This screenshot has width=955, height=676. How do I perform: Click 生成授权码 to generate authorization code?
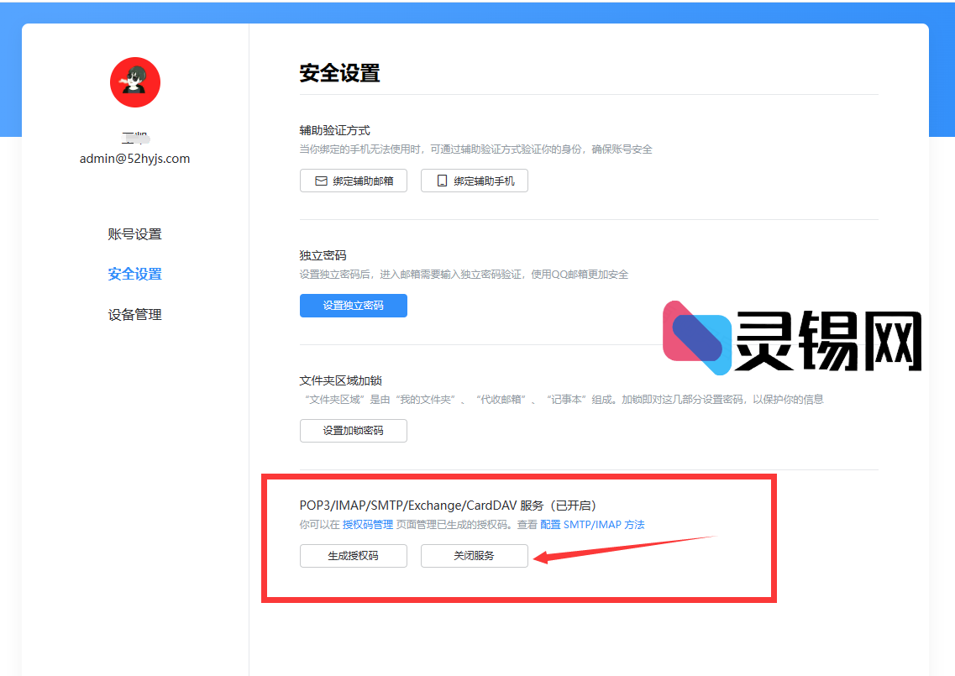pyautogui.click(x=353, y=555)
